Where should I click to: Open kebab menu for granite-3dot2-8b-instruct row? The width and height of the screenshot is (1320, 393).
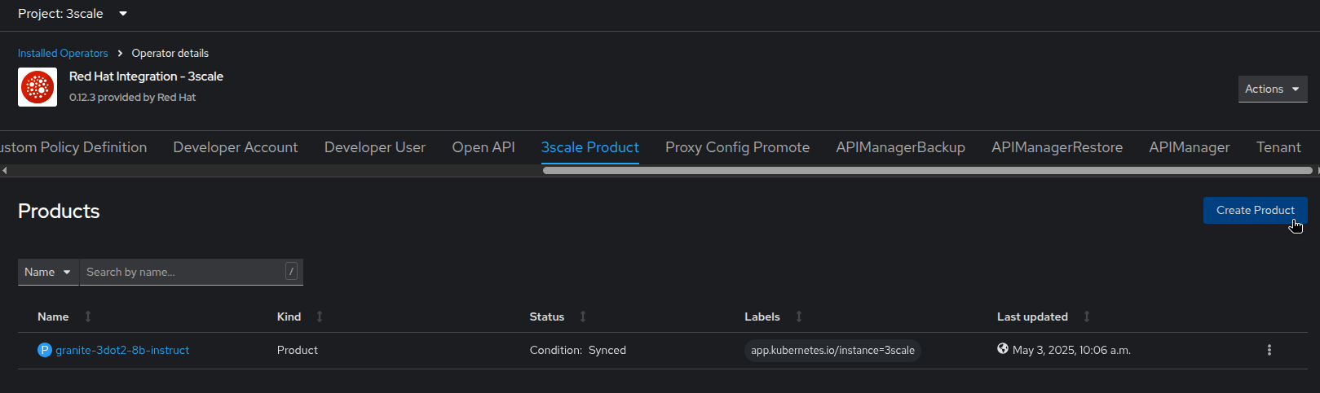pyautogui.click(x=1269, y=350)
